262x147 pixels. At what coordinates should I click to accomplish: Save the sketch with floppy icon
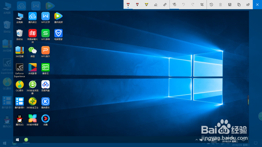[230, 4]
